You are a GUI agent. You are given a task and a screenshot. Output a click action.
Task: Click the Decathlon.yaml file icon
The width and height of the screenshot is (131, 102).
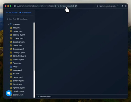pyautogui.click(x=11, y=42)
